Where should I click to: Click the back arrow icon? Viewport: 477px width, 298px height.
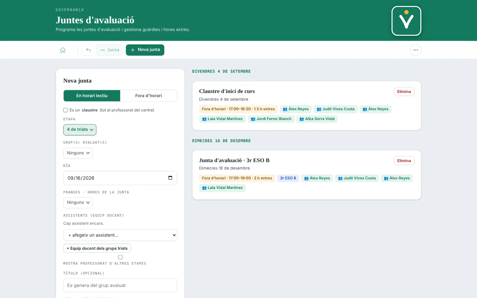88,50
